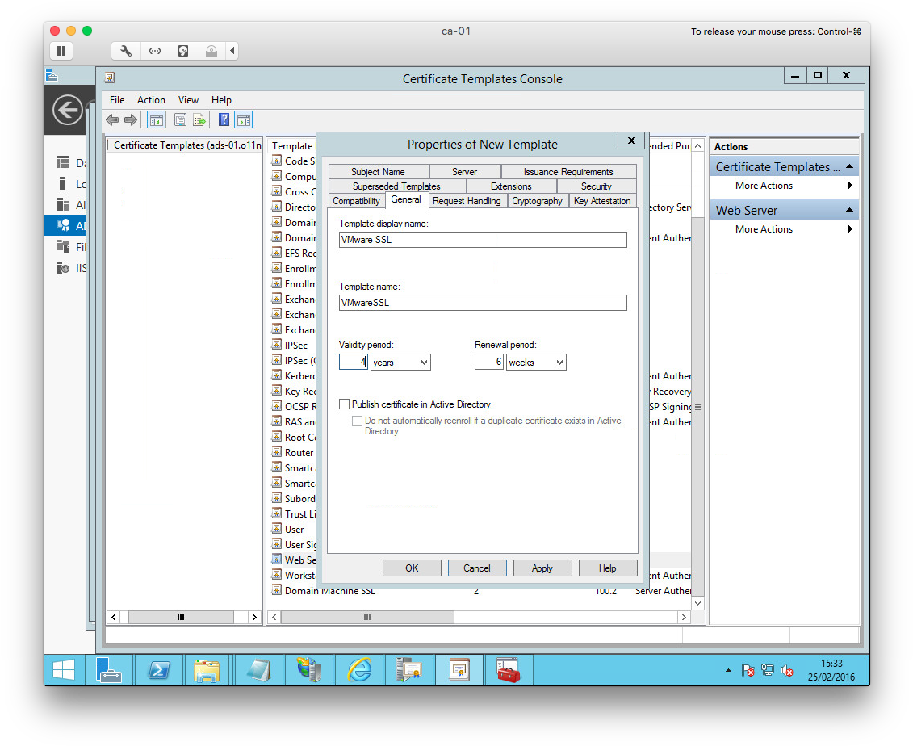
Task: Click the Server Manager back arrow
Action: click(68, 110)
